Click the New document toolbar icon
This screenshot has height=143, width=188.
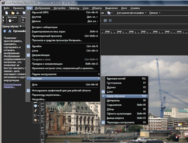[7, 13]
